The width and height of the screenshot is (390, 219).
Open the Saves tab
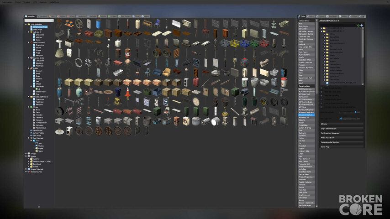136,16
